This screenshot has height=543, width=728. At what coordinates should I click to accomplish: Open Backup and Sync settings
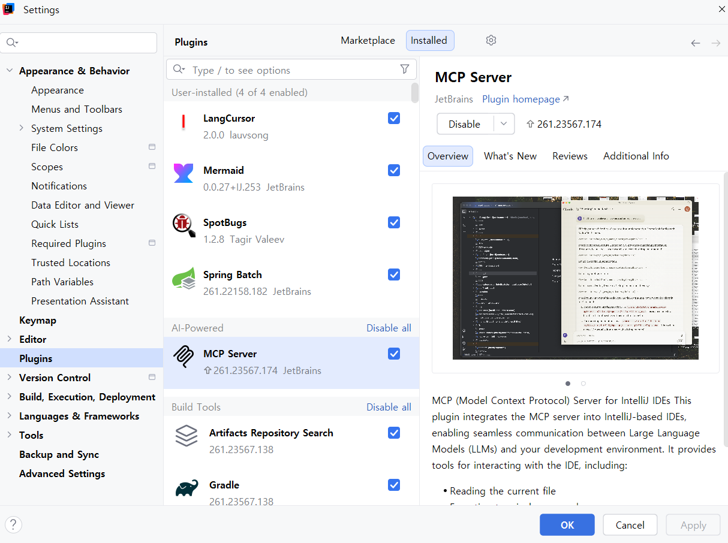coord(59,454)
